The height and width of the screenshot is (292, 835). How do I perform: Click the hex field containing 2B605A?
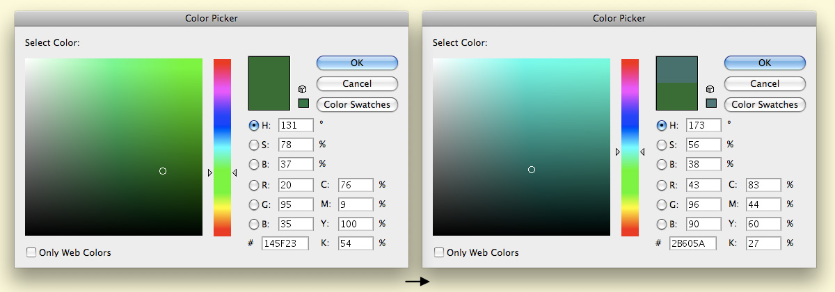coord(693,243)
